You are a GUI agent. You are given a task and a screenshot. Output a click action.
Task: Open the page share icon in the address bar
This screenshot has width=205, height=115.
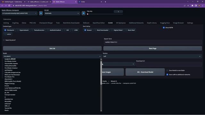pos(185,6)
